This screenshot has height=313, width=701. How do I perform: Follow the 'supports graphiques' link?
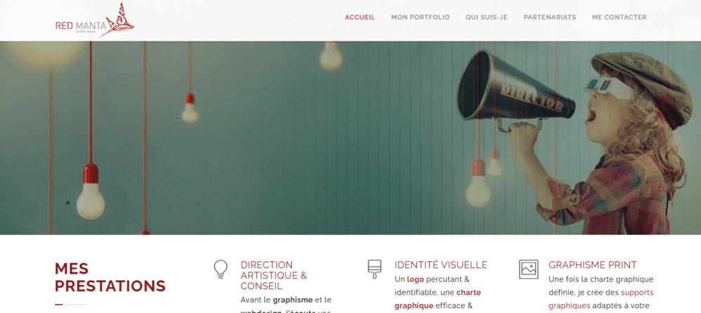point(601,299)
